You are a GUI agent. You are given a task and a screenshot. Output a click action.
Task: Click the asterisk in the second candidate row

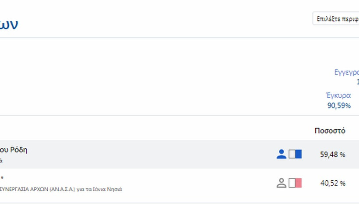tap(2, 178)
